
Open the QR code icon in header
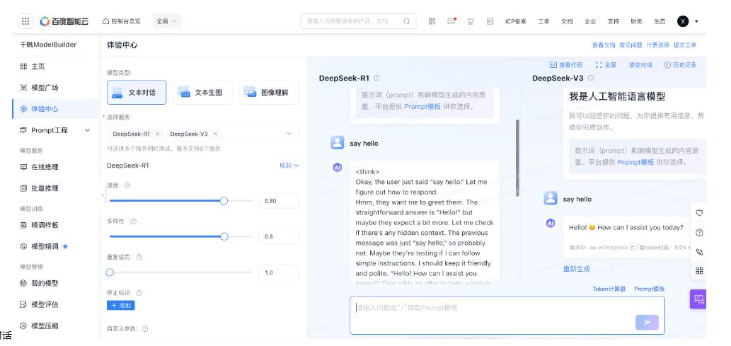pyautogui.click(x=432, y=21)
